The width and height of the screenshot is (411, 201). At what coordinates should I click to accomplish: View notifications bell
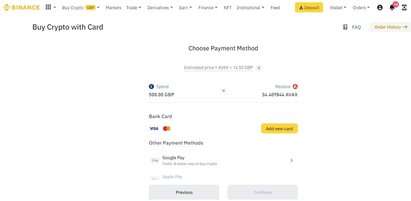click(392, 7)
